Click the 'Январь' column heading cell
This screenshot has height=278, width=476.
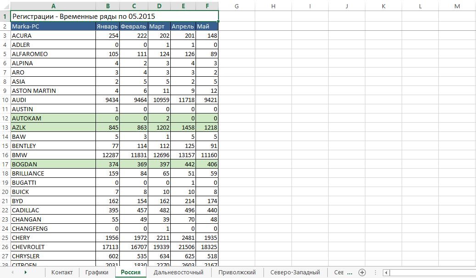(107, 27)
